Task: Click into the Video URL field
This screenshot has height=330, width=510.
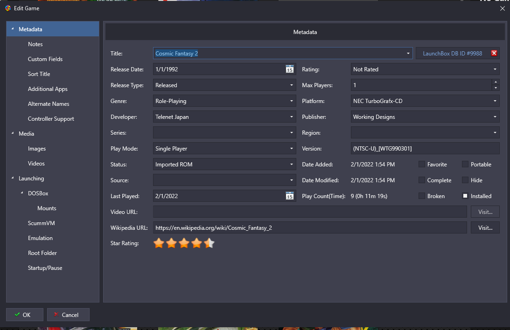Action: coord(310,212)
